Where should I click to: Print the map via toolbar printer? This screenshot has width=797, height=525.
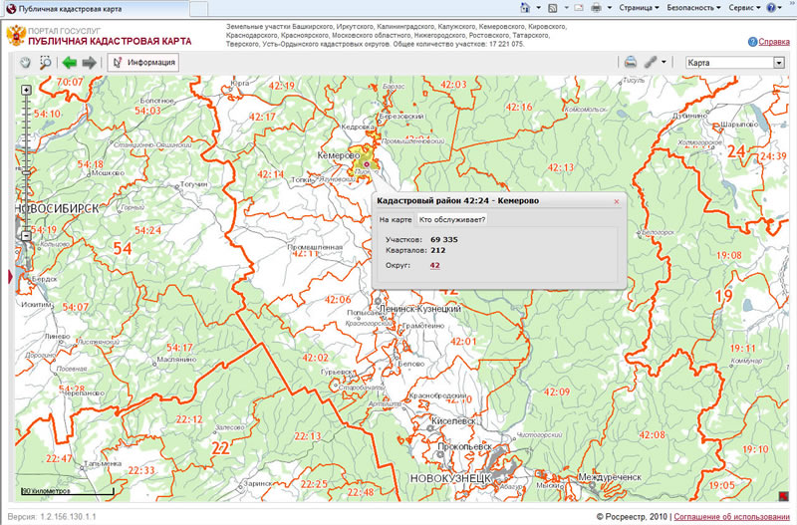pos(631,62)
